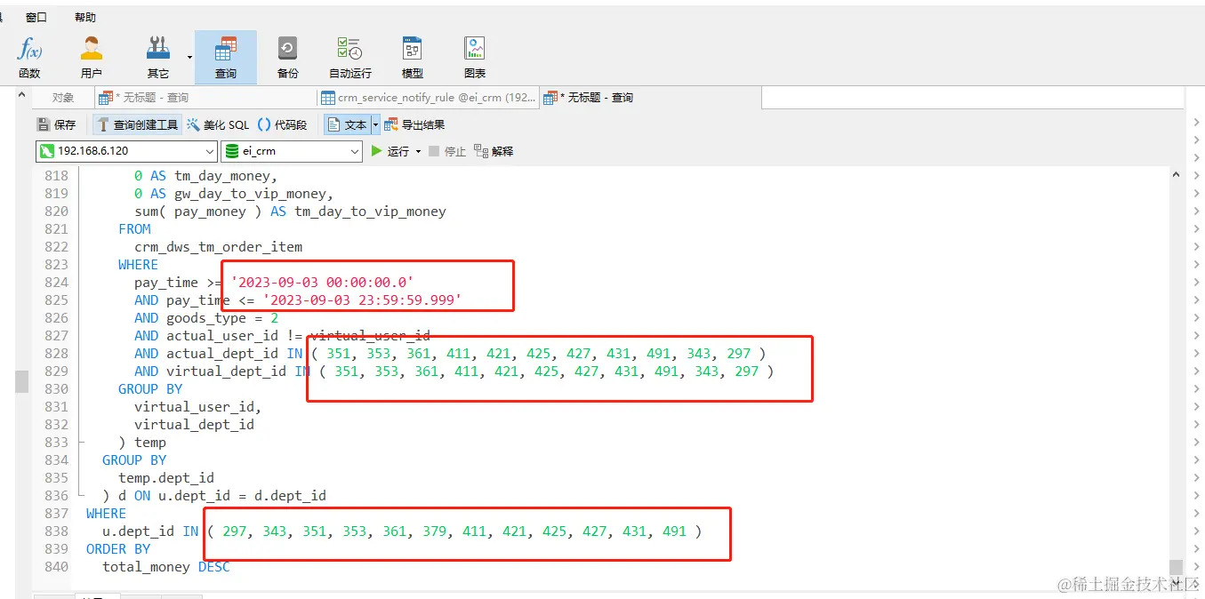Click the tm_day_to_vip_money alias
The width and height of the screenshot is (1205, 599).
coord(370,211)
